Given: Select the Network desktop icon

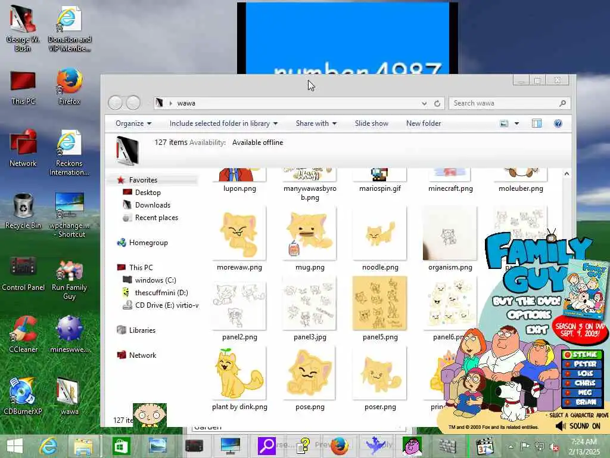Looking at the screenshot, I should [23, 148].
